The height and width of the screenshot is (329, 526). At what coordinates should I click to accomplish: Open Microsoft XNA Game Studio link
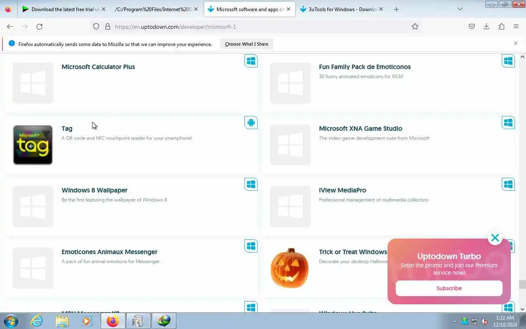[x=361, y=128]
